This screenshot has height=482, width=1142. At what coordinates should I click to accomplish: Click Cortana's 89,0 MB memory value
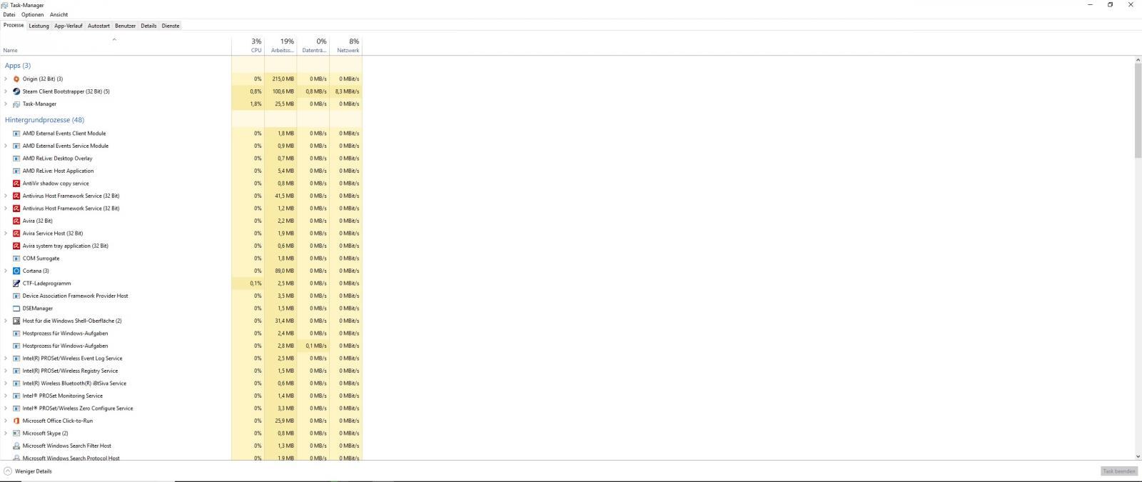[x=284, y=271]
